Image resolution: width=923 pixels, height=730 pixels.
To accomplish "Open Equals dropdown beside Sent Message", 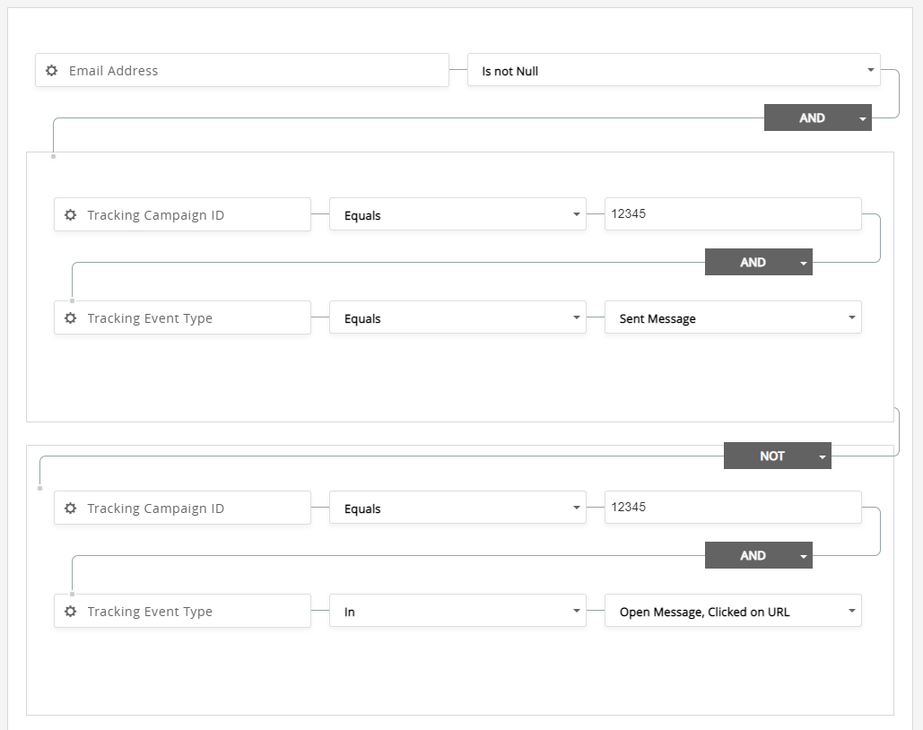I will pyautogui.click(x=457, y=318).
